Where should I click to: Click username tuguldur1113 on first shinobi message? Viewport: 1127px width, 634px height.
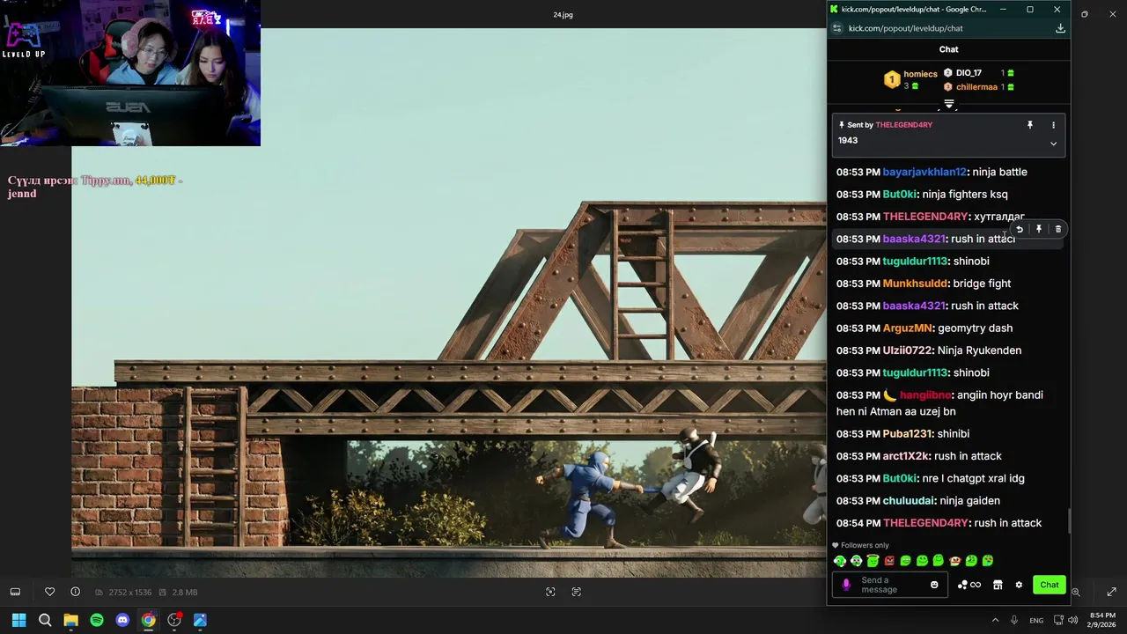click(915, 261)
